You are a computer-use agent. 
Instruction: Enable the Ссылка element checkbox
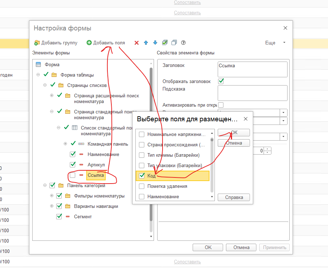coord(73,175)
